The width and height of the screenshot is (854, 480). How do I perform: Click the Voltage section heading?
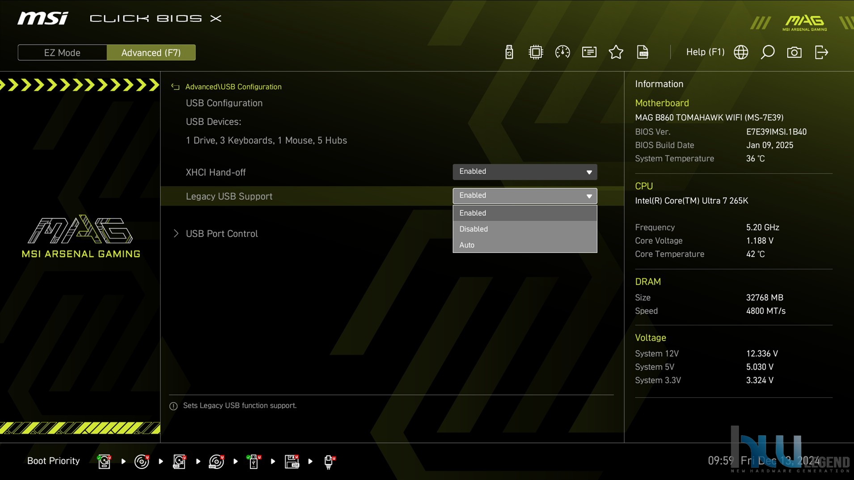click(x=651, y=338)
